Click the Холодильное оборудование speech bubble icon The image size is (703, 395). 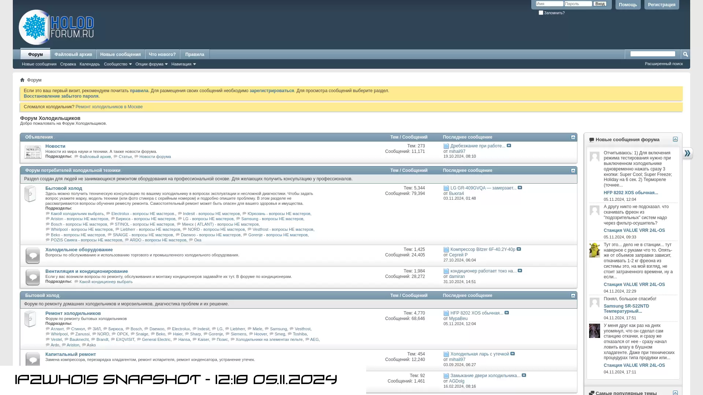click(33, 255)
